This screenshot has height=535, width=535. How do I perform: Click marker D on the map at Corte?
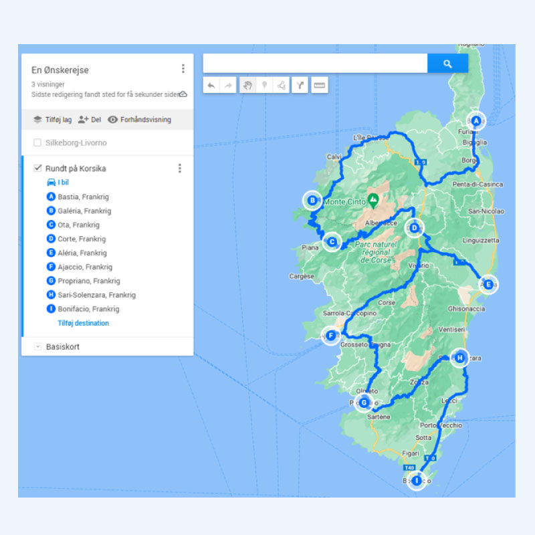(414, 227)
